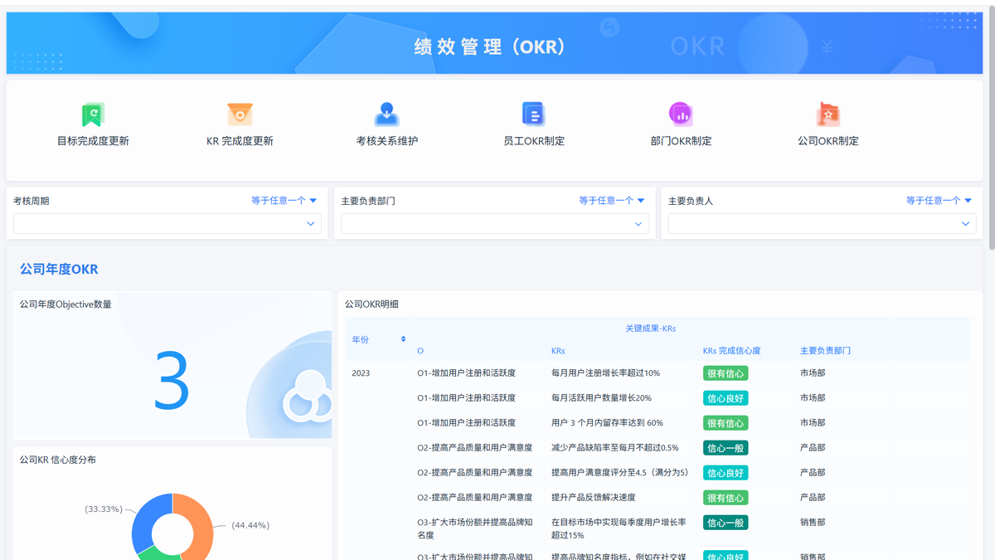Click O1-增加用户注册和活跃度 in the 每月用户注册增长率 row
The width and height of the screenshot is (995, 560).
(466, 373)
